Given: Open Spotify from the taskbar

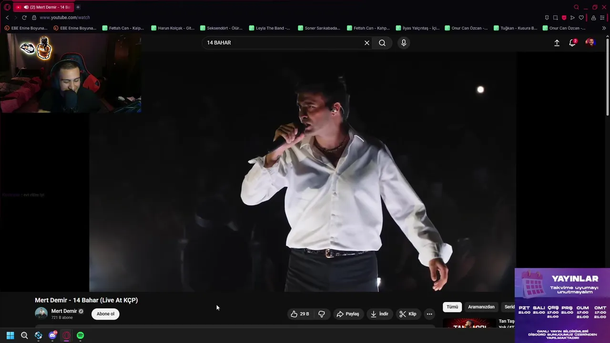Looking at the screenshot, I should click(x=81, y=336).
